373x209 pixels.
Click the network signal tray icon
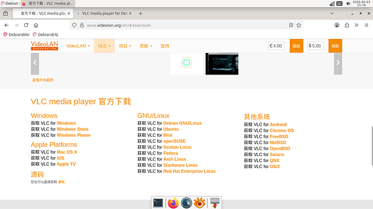click(332, 4)
